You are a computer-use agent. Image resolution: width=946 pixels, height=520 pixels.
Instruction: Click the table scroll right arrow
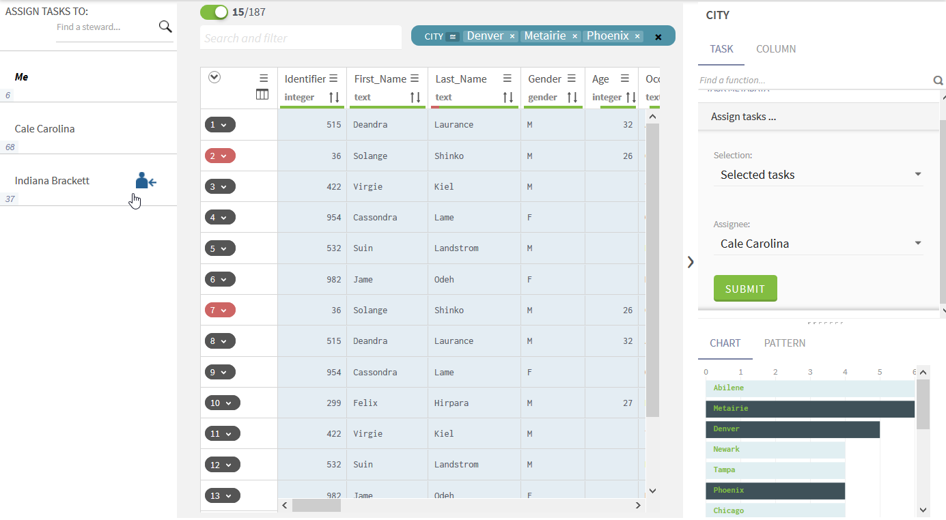tap(639, 506)
